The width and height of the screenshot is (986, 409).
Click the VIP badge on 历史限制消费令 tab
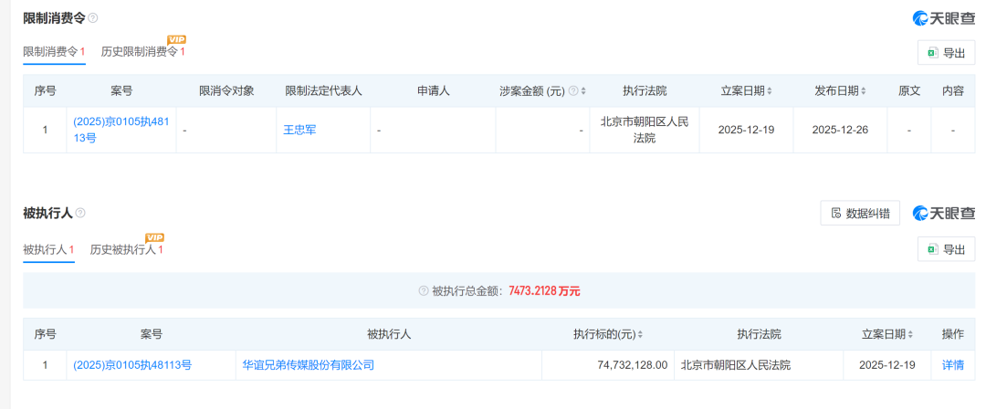point(176,40)
